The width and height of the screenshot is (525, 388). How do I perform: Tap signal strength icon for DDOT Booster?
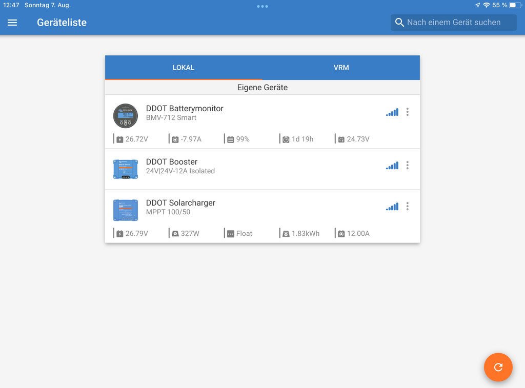coord(392,166)
